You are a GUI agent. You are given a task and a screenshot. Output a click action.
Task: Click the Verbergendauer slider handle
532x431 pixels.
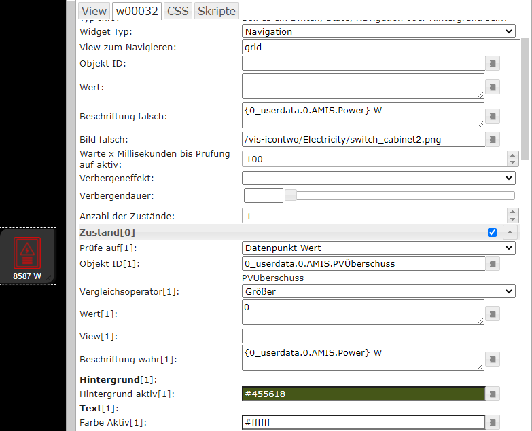coord(290,195)
